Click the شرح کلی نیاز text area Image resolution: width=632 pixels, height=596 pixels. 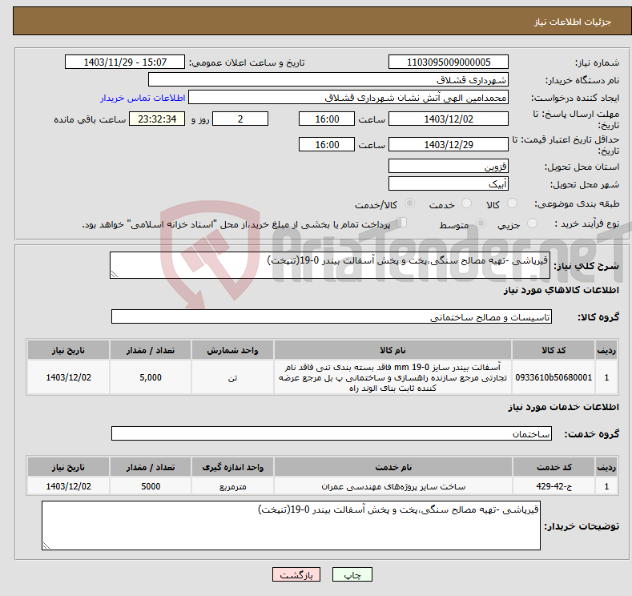pyautogui.click(x=330, y=265)
